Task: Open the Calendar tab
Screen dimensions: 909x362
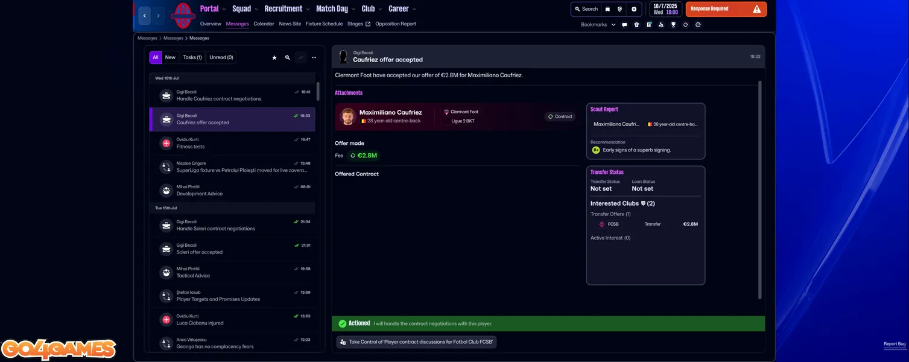Action: tap(264, 24)
